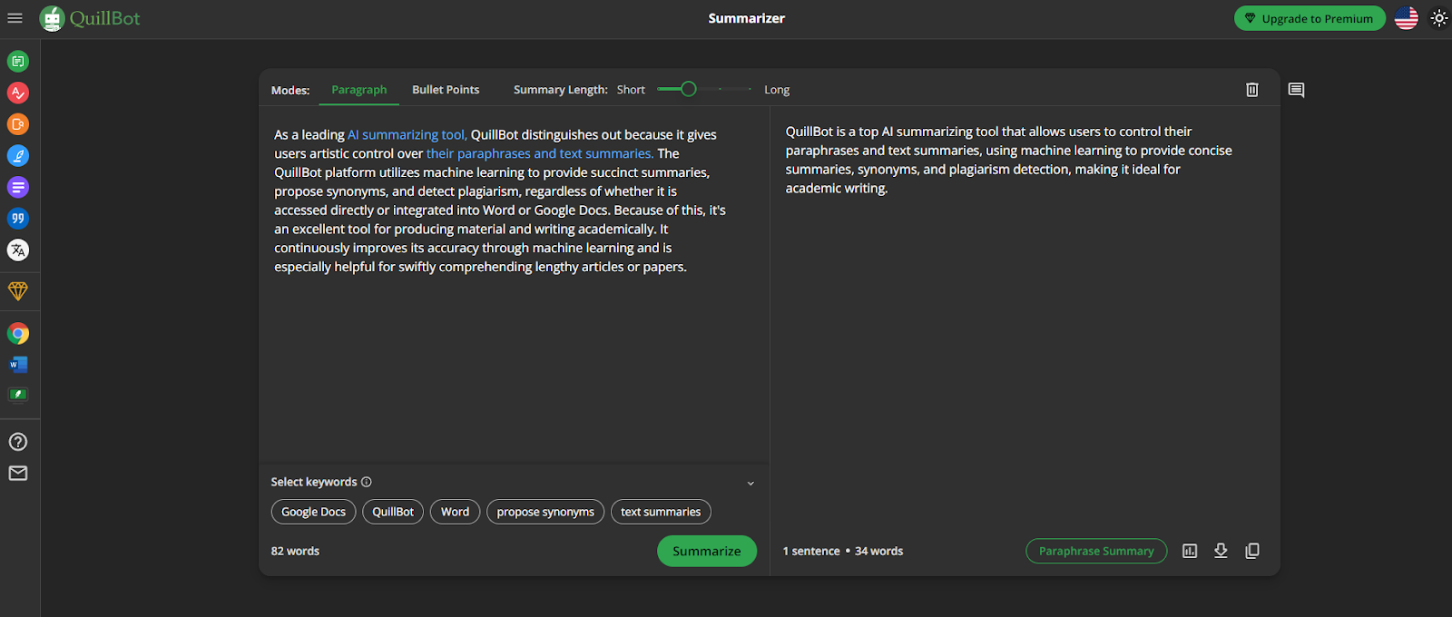This screenshot has width=1452, height=617.
Task: Open the Word add-in icon
Action: [18, 365]
